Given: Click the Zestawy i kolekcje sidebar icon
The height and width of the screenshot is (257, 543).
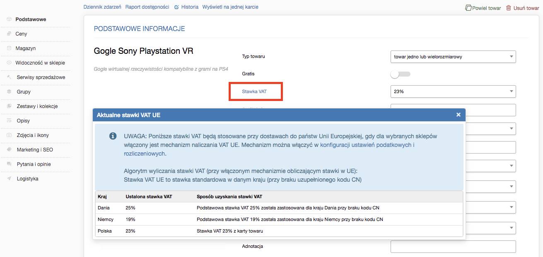Looking at the screenshot, I should (9, 106).
